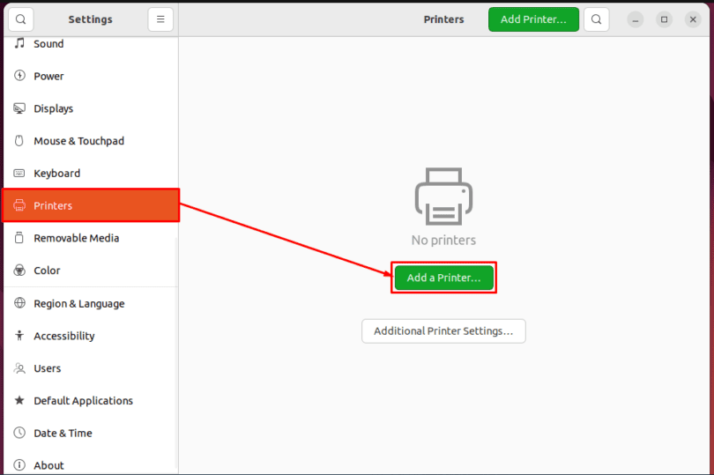Viewport: 714px width, 475px height.
Task: Open Additional Printer Settings...
Action: 443,331
